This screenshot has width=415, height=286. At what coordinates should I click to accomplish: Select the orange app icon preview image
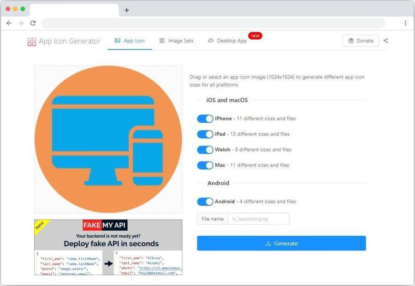[x=108, y=139]
